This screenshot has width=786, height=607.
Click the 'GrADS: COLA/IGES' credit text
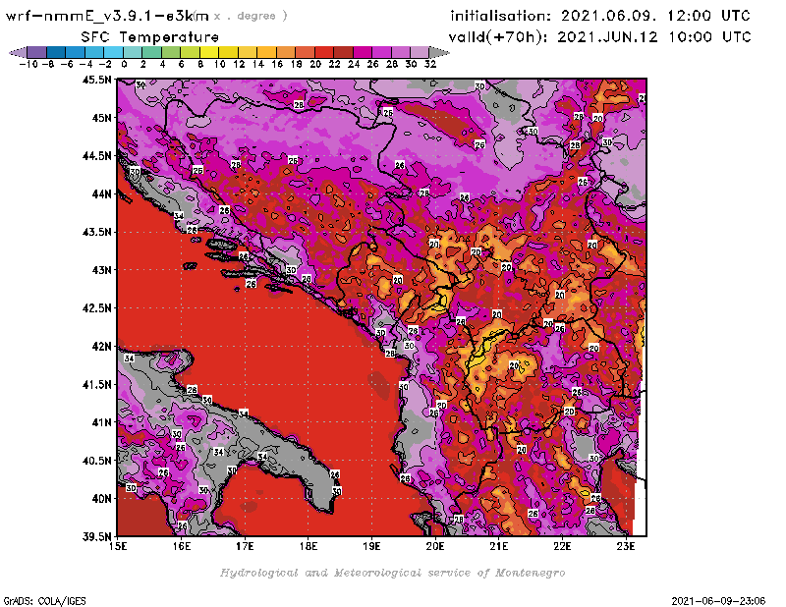pyautogui.click(x=44, y=601)
